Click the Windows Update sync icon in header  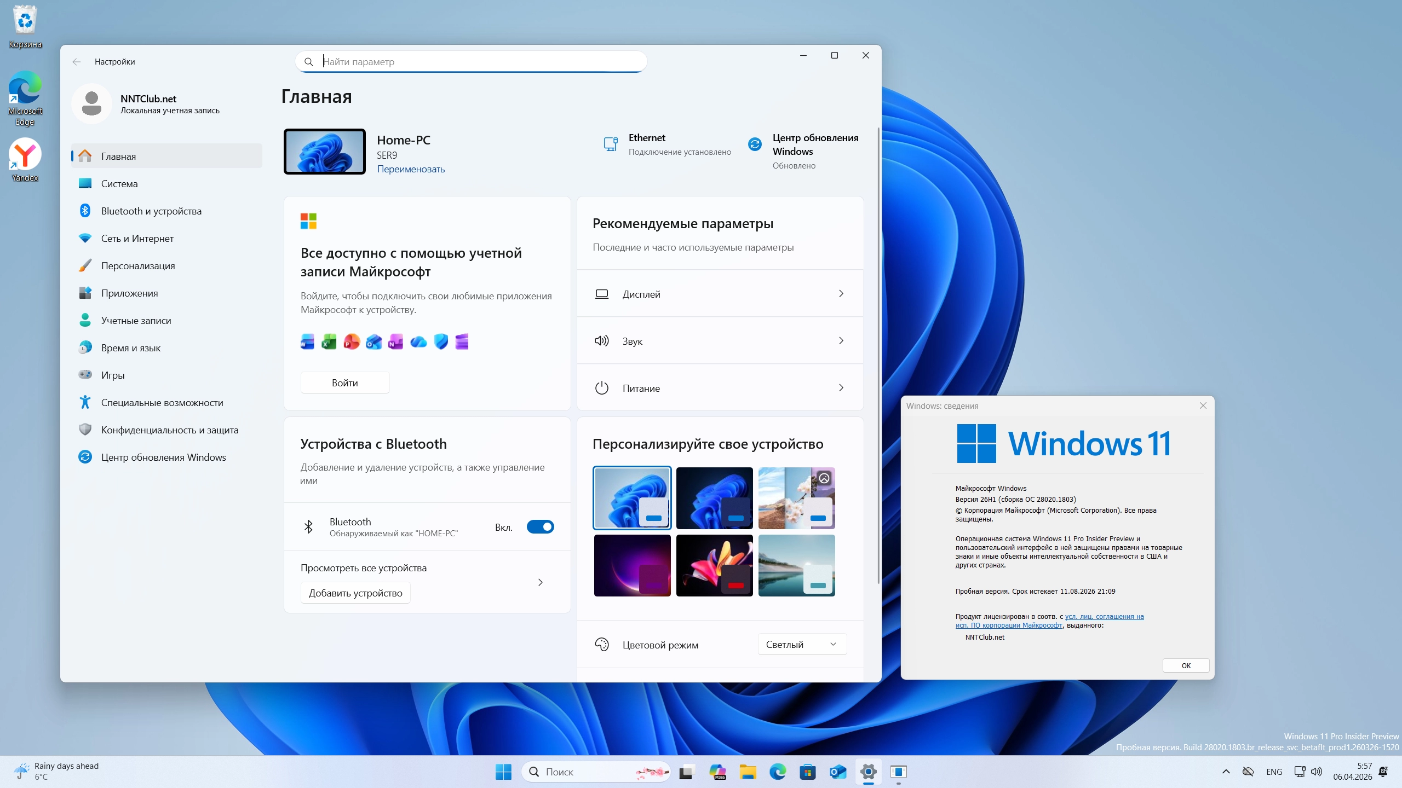click(x=755, y=144)
